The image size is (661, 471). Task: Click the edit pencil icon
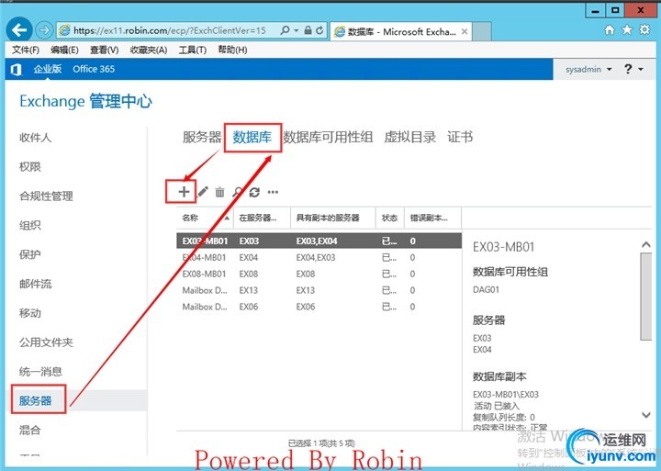point(203,192)
